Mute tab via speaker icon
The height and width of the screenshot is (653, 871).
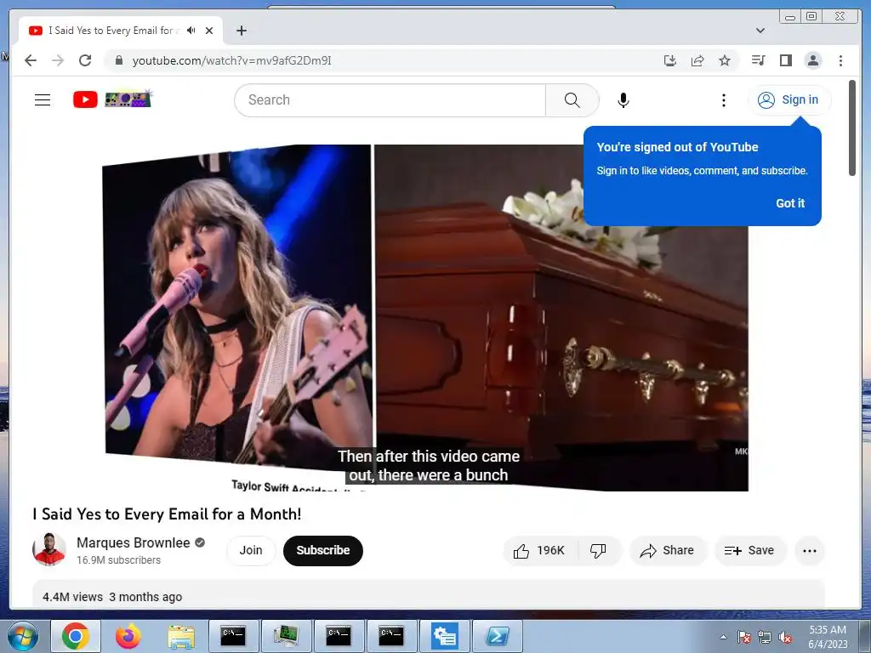191,31
